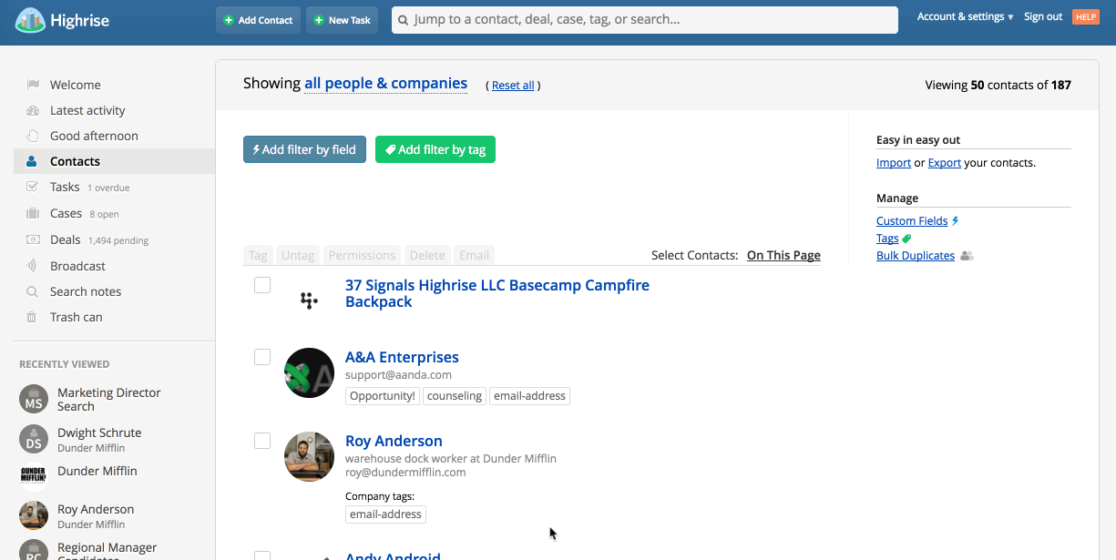Click the A&A Enterprises avatar

click(309, 372)
